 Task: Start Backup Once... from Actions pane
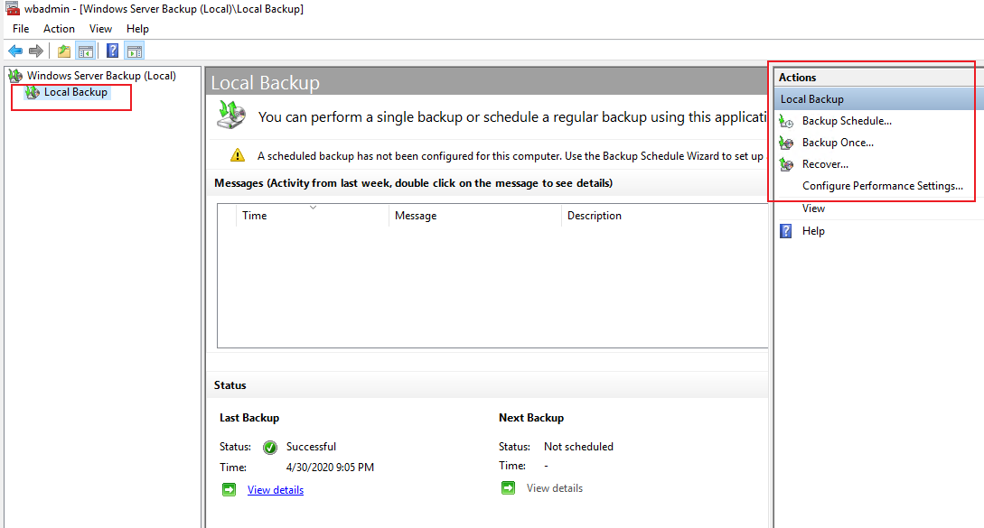(x=838, y=143)
